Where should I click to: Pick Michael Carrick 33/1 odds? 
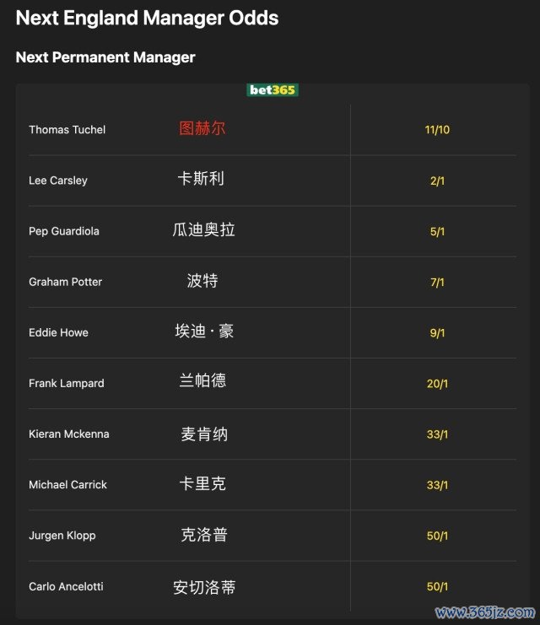pos(437,485)
